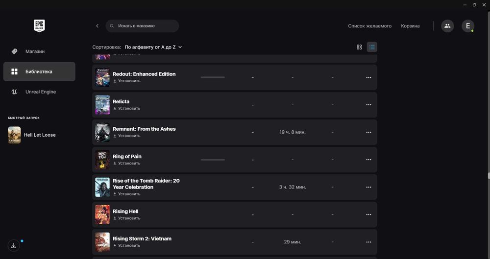
Task: Open three-dot menu for Ring of Pain
Action: click(x=369, y=160)
